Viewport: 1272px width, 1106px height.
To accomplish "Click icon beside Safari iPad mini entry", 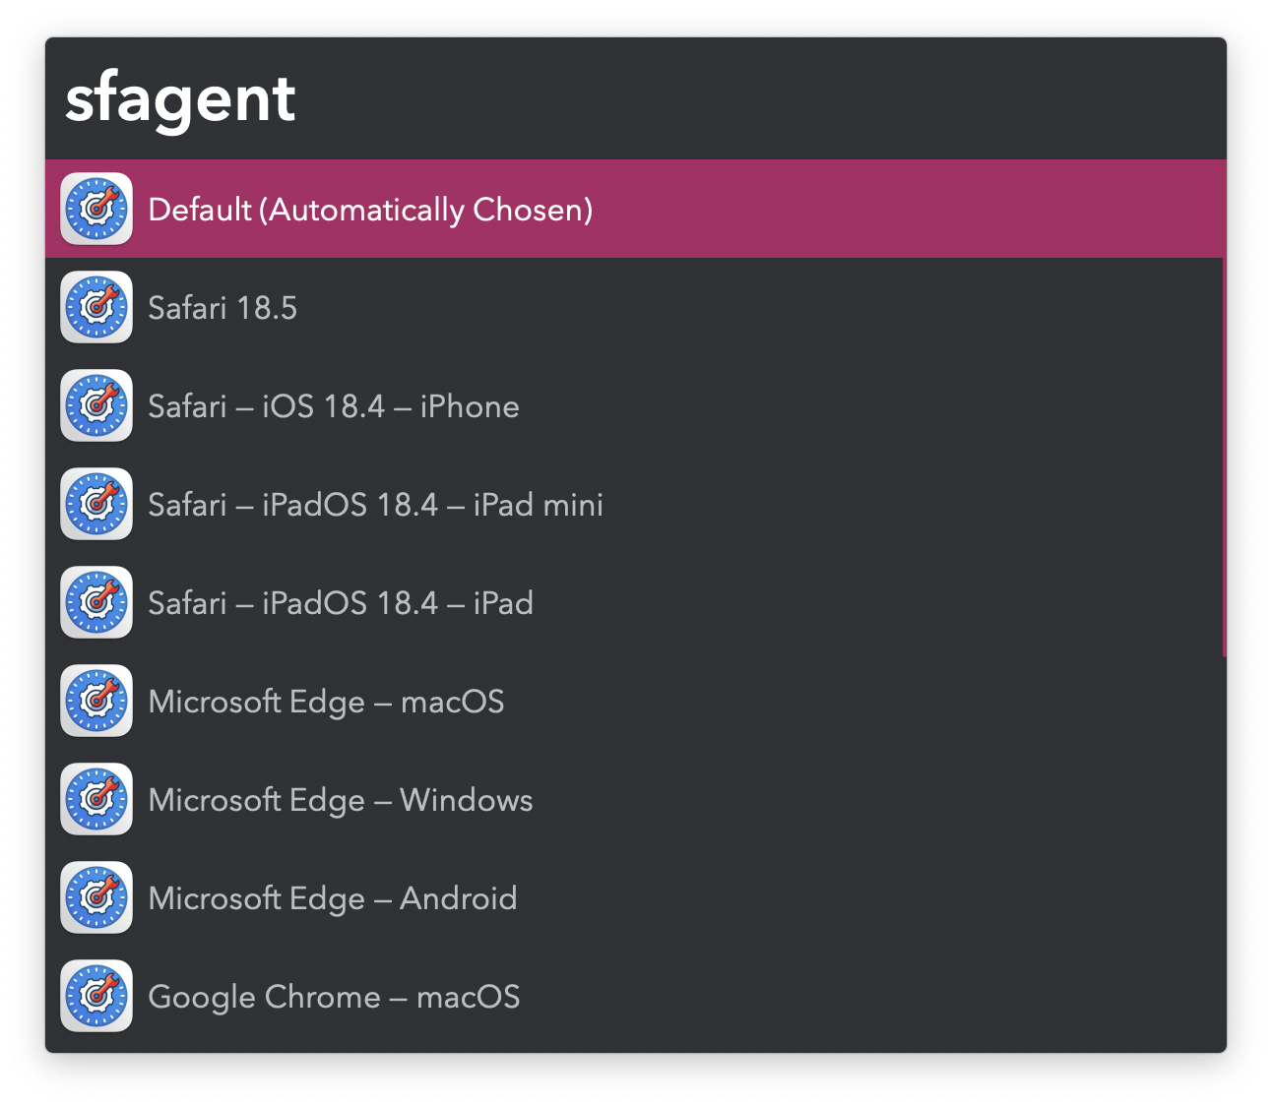I will click(x=96, y=504).
